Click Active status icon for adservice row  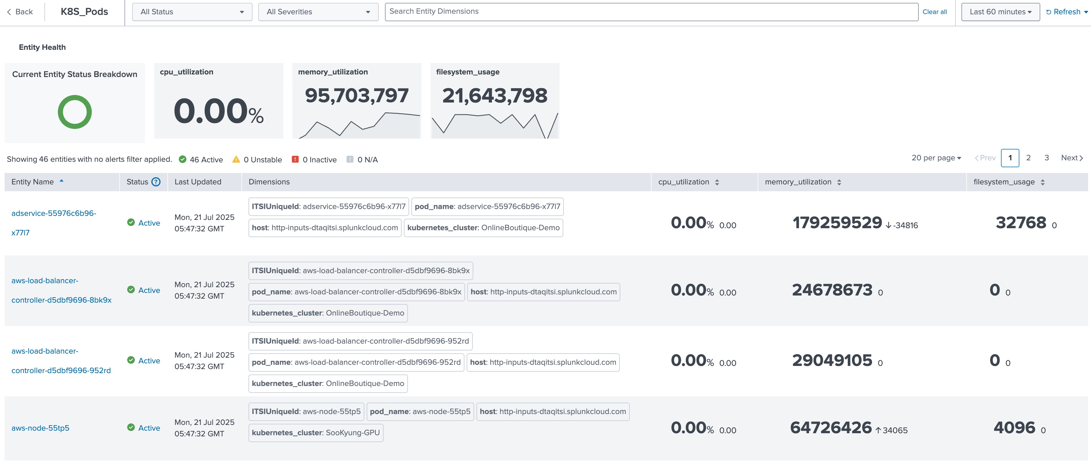[131, 222]
